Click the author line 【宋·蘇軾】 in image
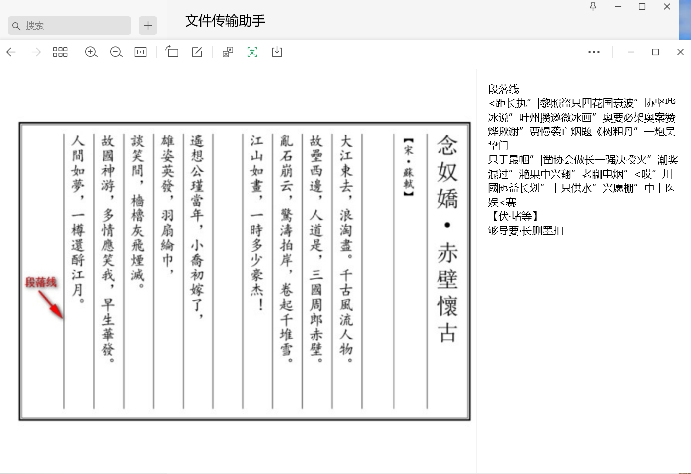691x474 pixels. (x=408, y=167)
